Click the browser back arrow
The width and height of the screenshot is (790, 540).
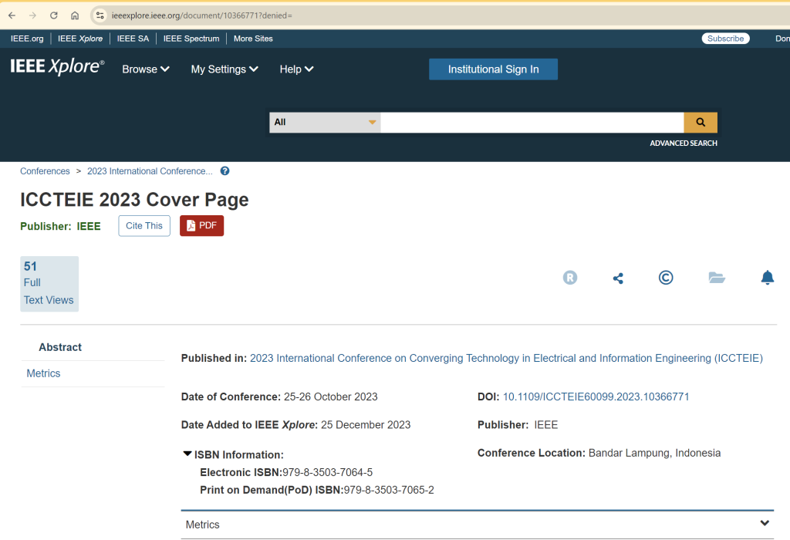point(12,15)
